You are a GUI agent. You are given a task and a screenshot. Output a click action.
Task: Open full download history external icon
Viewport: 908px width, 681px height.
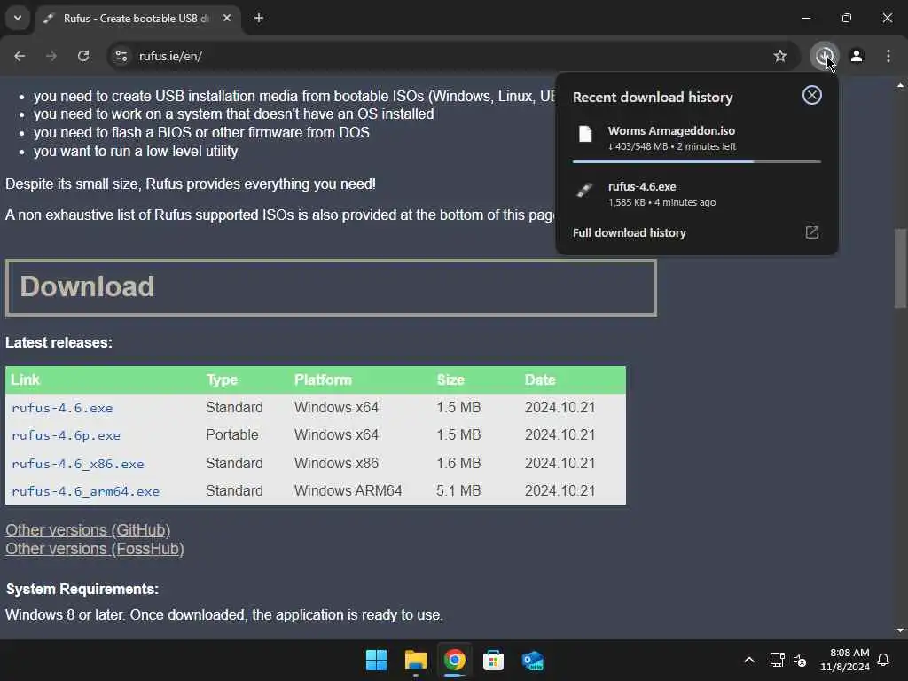[812, 232]
